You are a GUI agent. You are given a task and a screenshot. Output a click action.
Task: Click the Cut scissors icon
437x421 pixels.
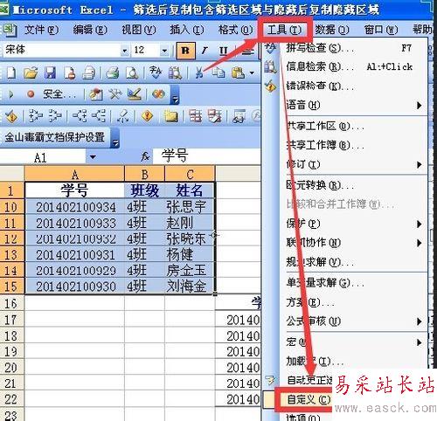pos(199,72)
